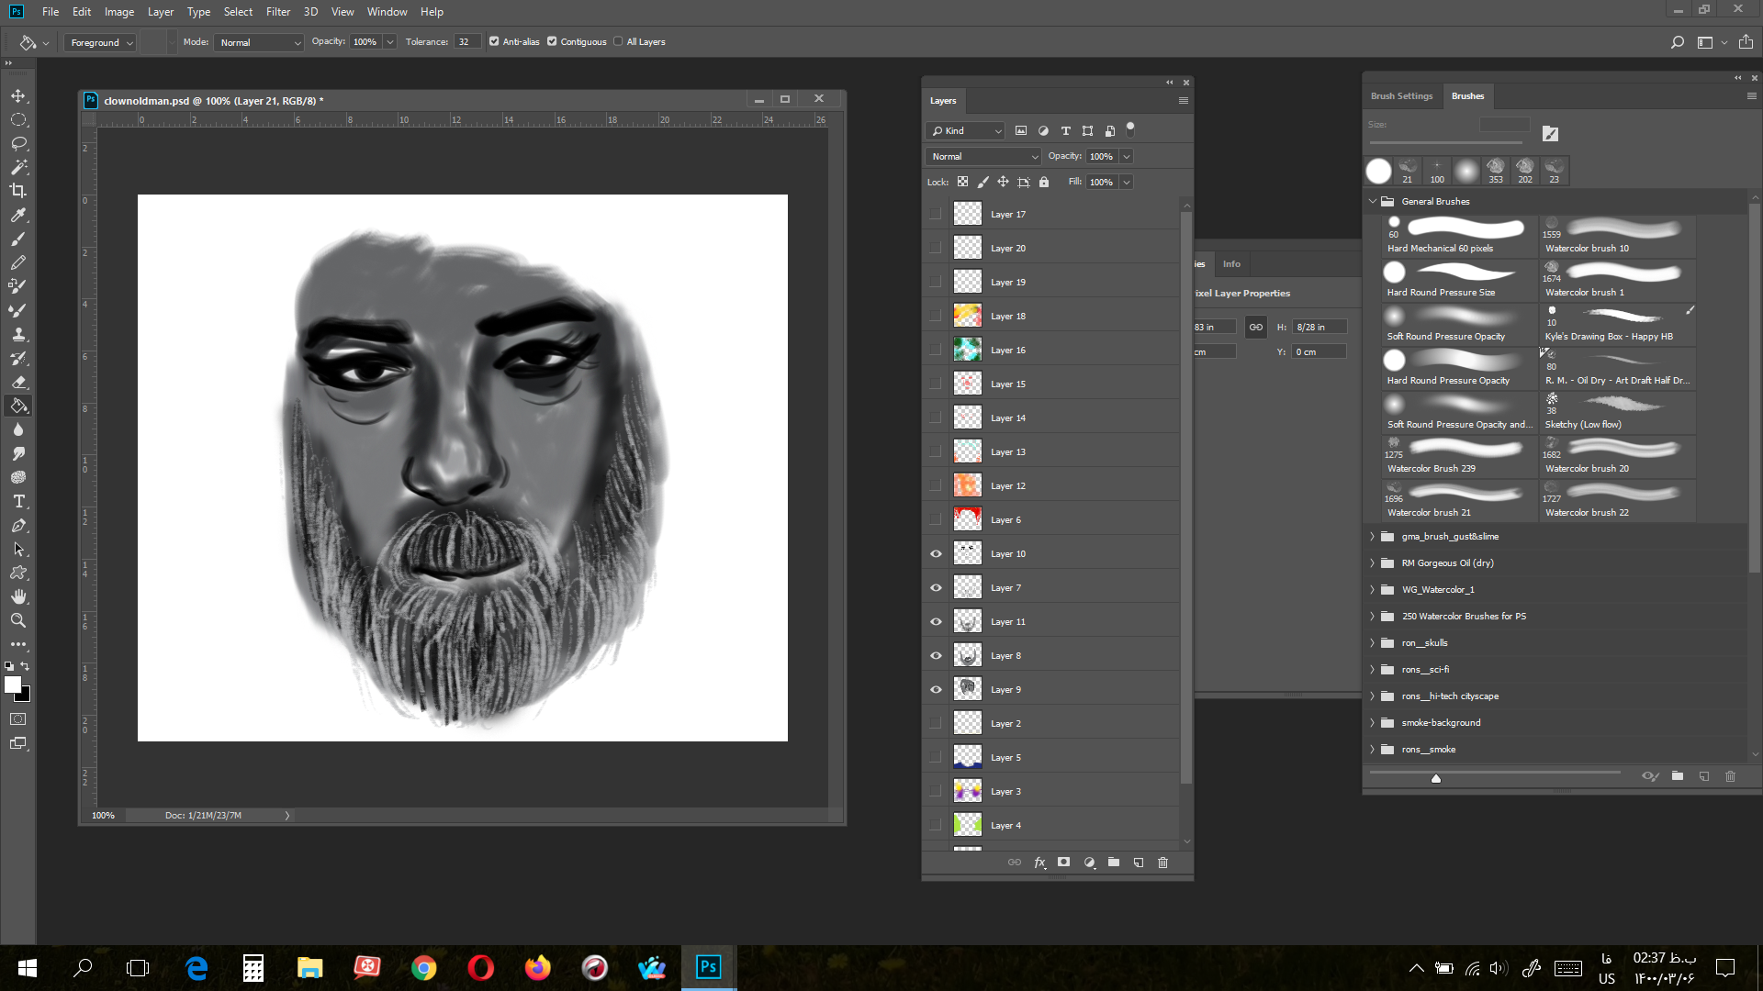Image resolution: width=1763 pixels, height=991 pixels.
Task: Hide Layer 11 visibility eye
Action: click(x=936, y=621)
